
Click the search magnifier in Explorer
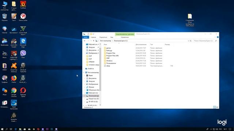[x=216, y=41]
